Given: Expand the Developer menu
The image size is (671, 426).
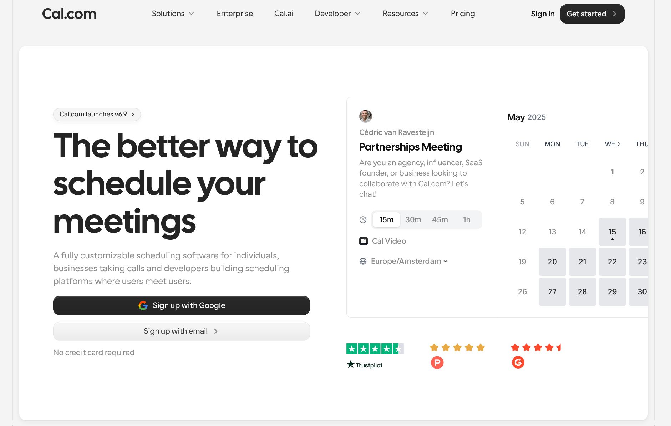Looking at the screenshot, I should pyautogui.click(x=337, y=14).
